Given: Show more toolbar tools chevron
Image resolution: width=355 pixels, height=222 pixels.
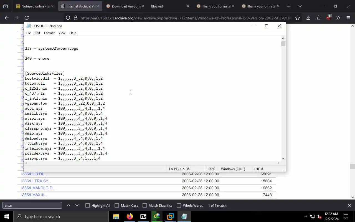Looking at the screenshot, I should click(x=338, y=18).
